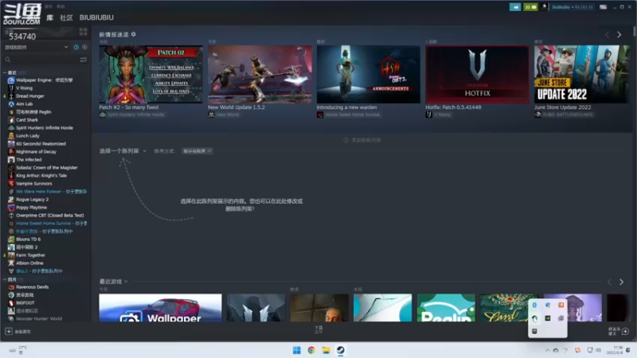
Task: Open the advanced filters slider icon
Action: (x=84, y=60)
